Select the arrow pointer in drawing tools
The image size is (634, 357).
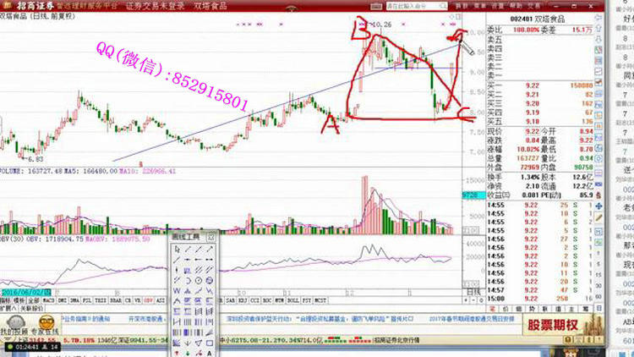(x=176, y=248)
